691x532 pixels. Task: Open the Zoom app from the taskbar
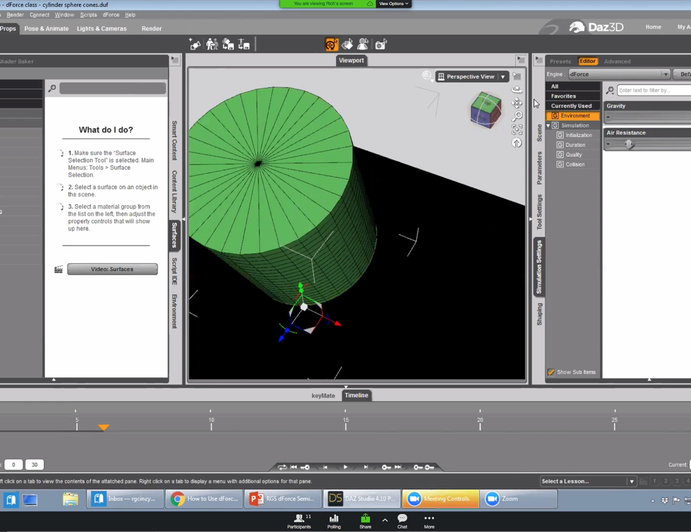pos(509,498)
